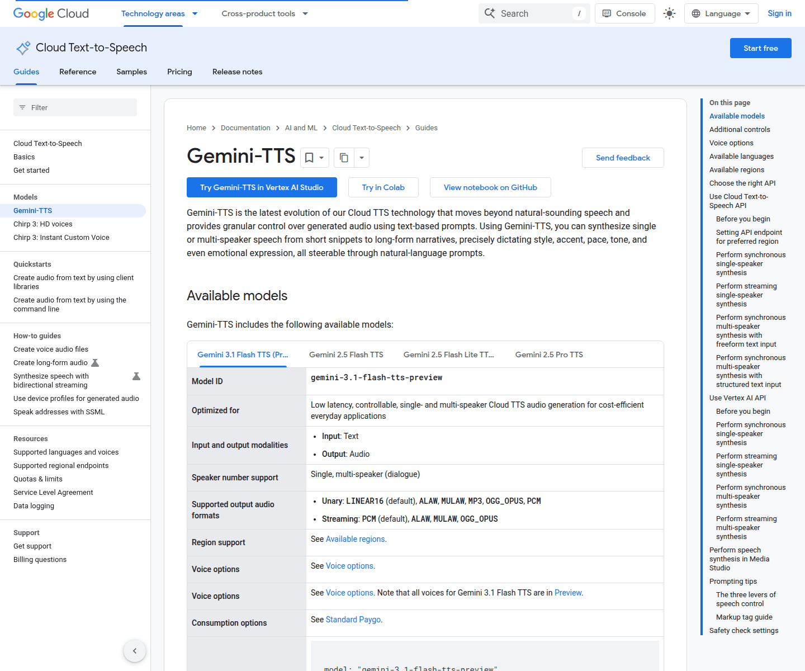Select Gemini-TTS in sidebar
This screenshot has width=805, height=671.
[73, 211]
